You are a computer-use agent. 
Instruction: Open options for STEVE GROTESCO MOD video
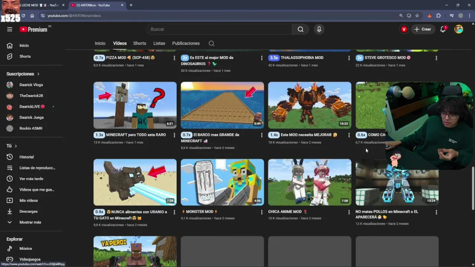point(436,58)
